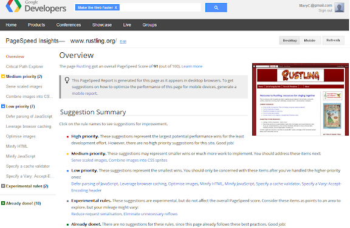Click the Rustling page link in overview
This screenshot has width=350, height=228.
(83, 66)
